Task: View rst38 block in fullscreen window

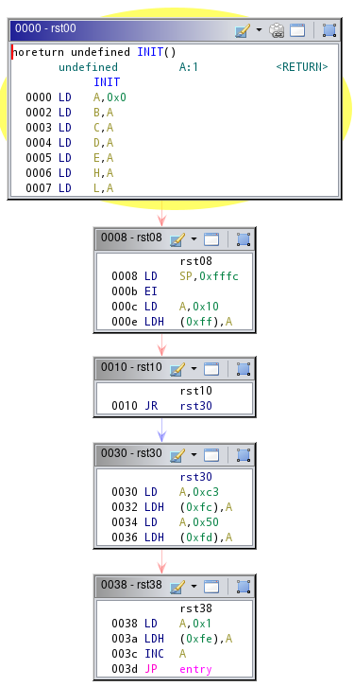Action: [x=211, y=587]
